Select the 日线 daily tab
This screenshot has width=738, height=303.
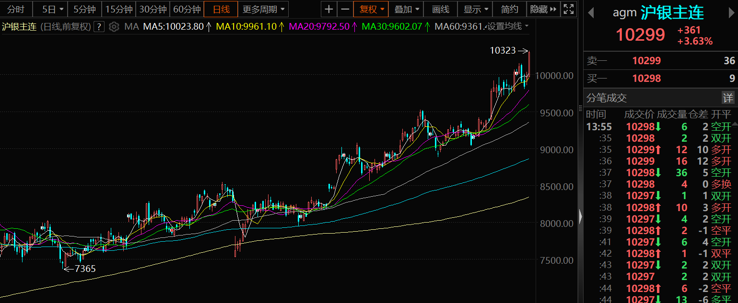(221, 9)
